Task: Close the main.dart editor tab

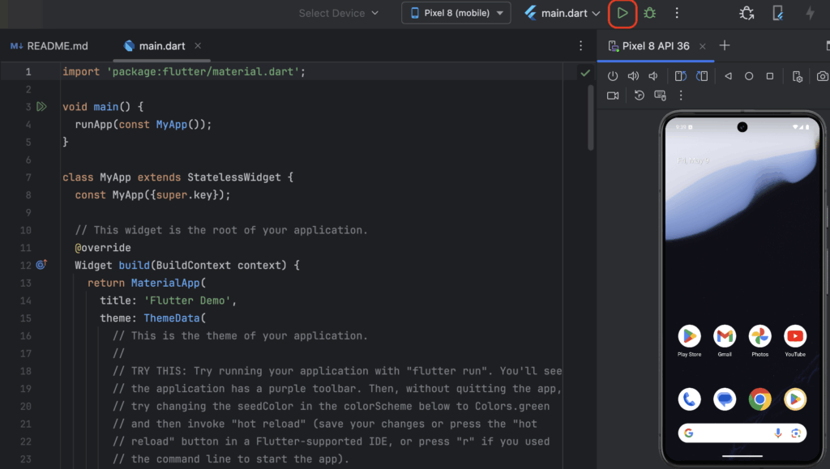Action: tap(198, 46)
